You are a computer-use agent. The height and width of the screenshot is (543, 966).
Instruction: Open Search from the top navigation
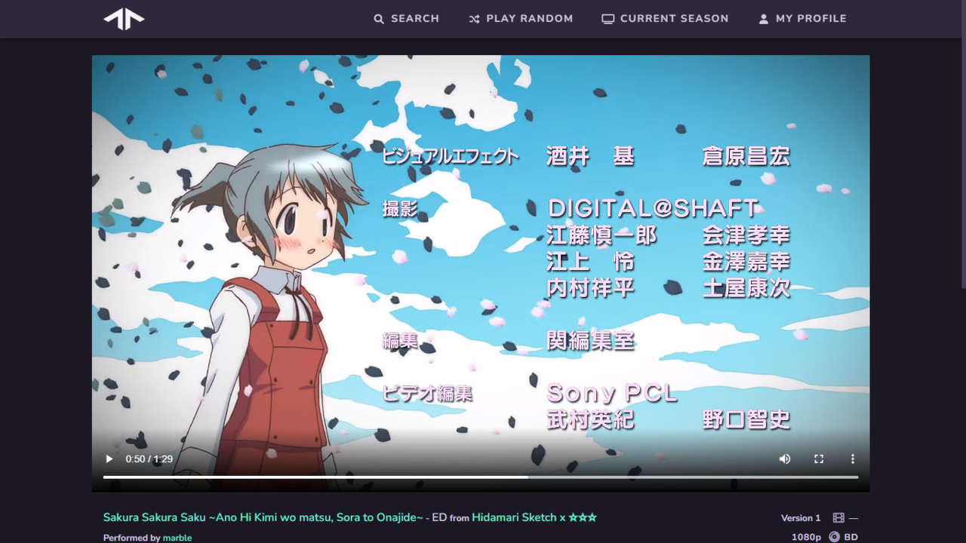coord(406,19)
